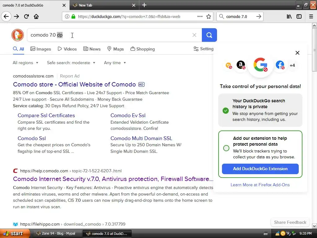Submit toolbar search with the arrow button

point(258,17)
